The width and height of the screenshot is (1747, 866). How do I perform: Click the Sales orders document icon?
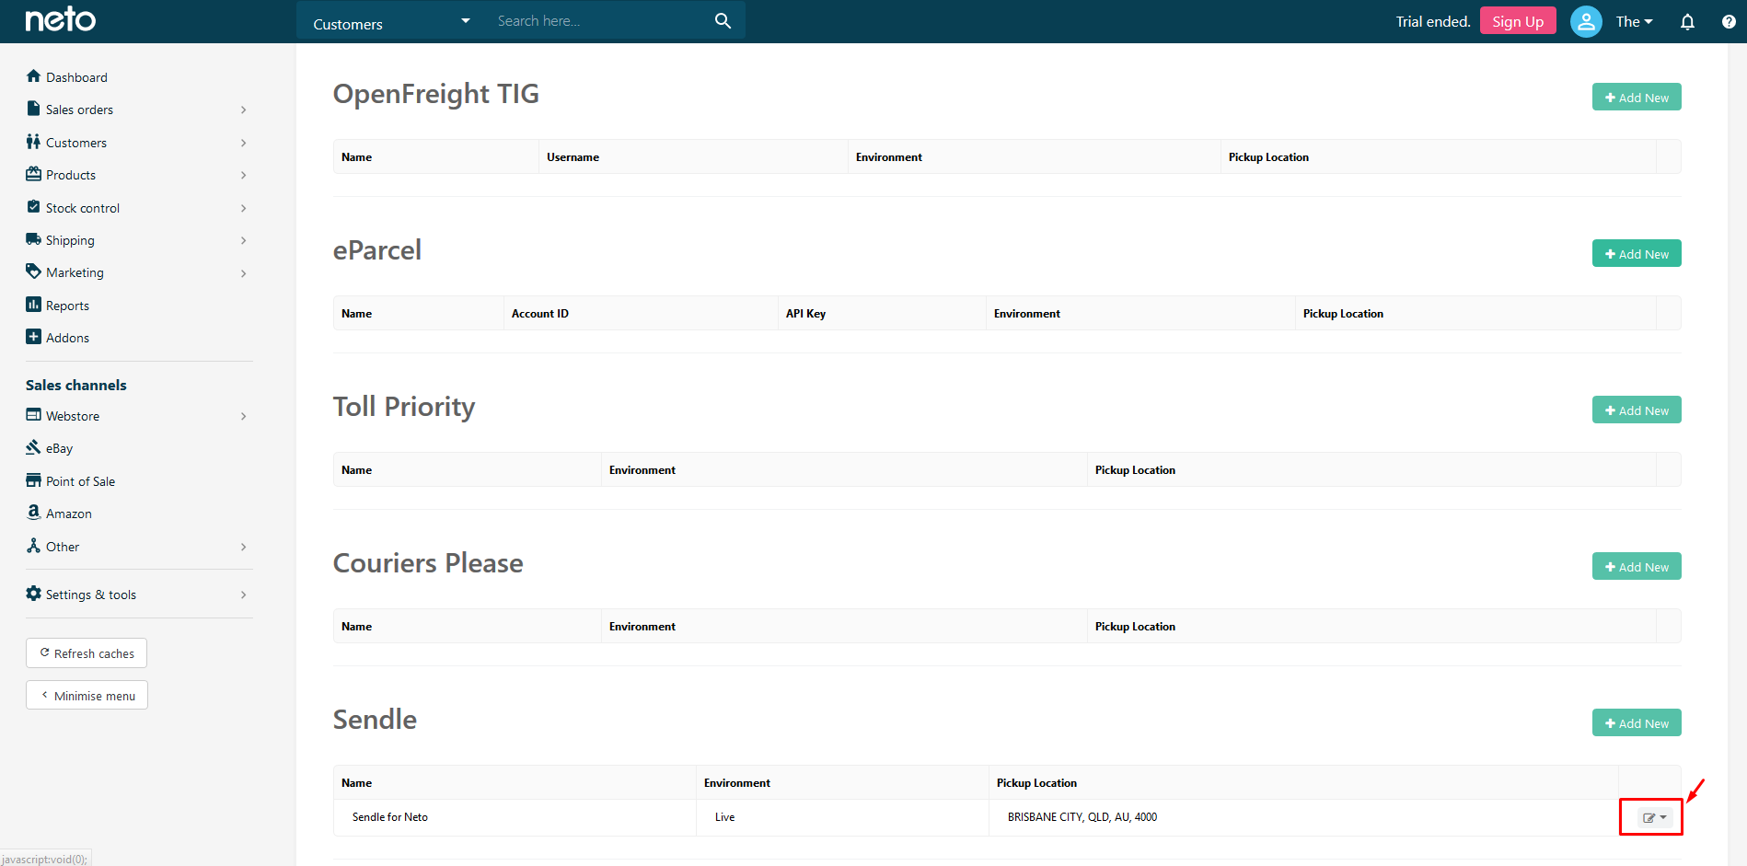[33, 109]
